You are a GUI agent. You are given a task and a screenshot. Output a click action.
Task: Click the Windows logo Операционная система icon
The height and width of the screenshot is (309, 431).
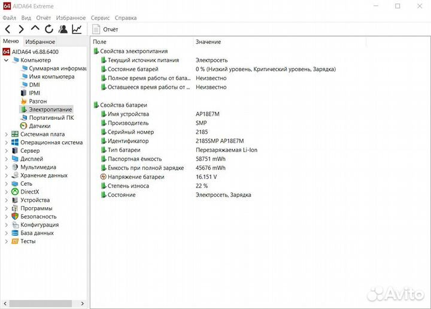tap(15, 143)
